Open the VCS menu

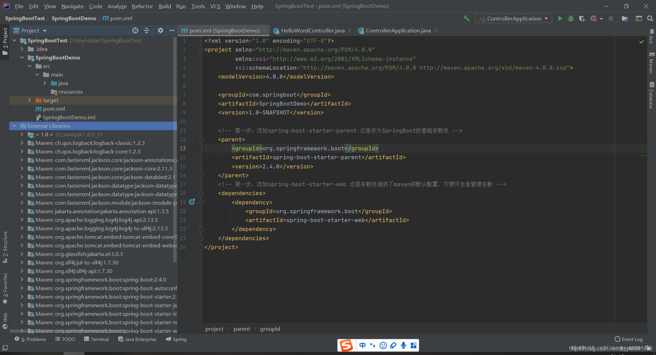(215, 6)
